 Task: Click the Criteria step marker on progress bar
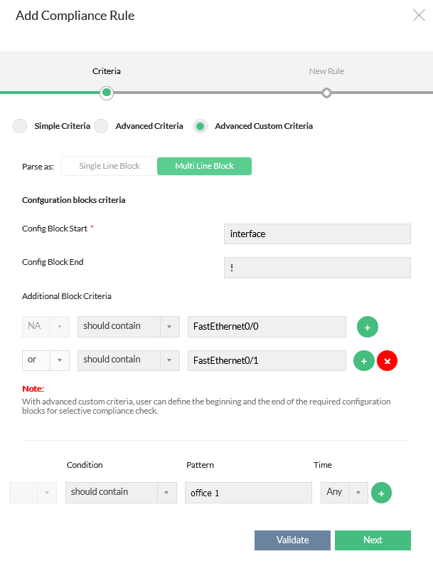tap(106, 93)
